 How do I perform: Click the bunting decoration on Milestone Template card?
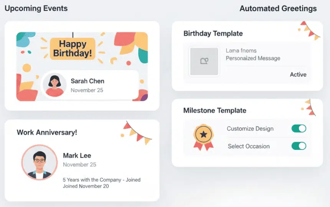coord(310,107)
